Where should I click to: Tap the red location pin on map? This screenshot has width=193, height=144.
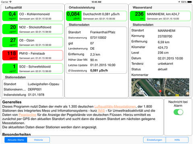160,91
